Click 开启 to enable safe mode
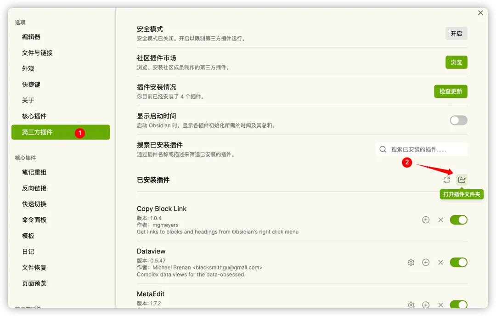Viewport: 496px width, 316px height. [x=457, y=34]
